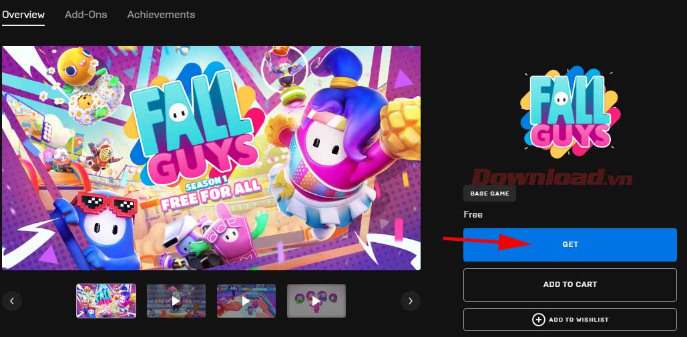Image resolution: width=687 pixels, height=337 pixels.
Task: Play the second video thumbnail
Action: point(176,301)
